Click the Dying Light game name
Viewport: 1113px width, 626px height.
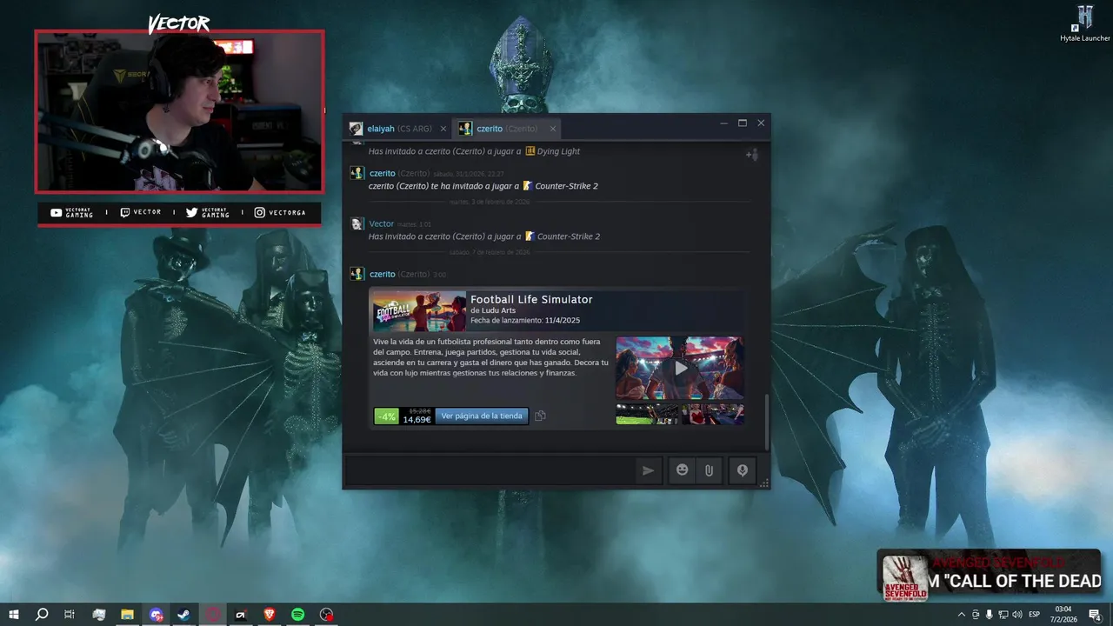pos(558,151)
